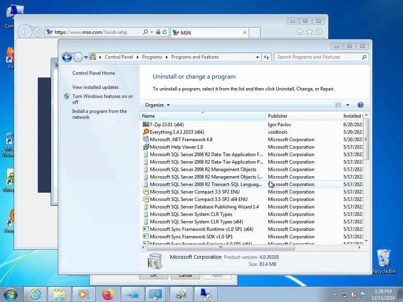Open Recycle Bin on desktop
This screenshot has width=403, height=302.
tap(384, 261)
